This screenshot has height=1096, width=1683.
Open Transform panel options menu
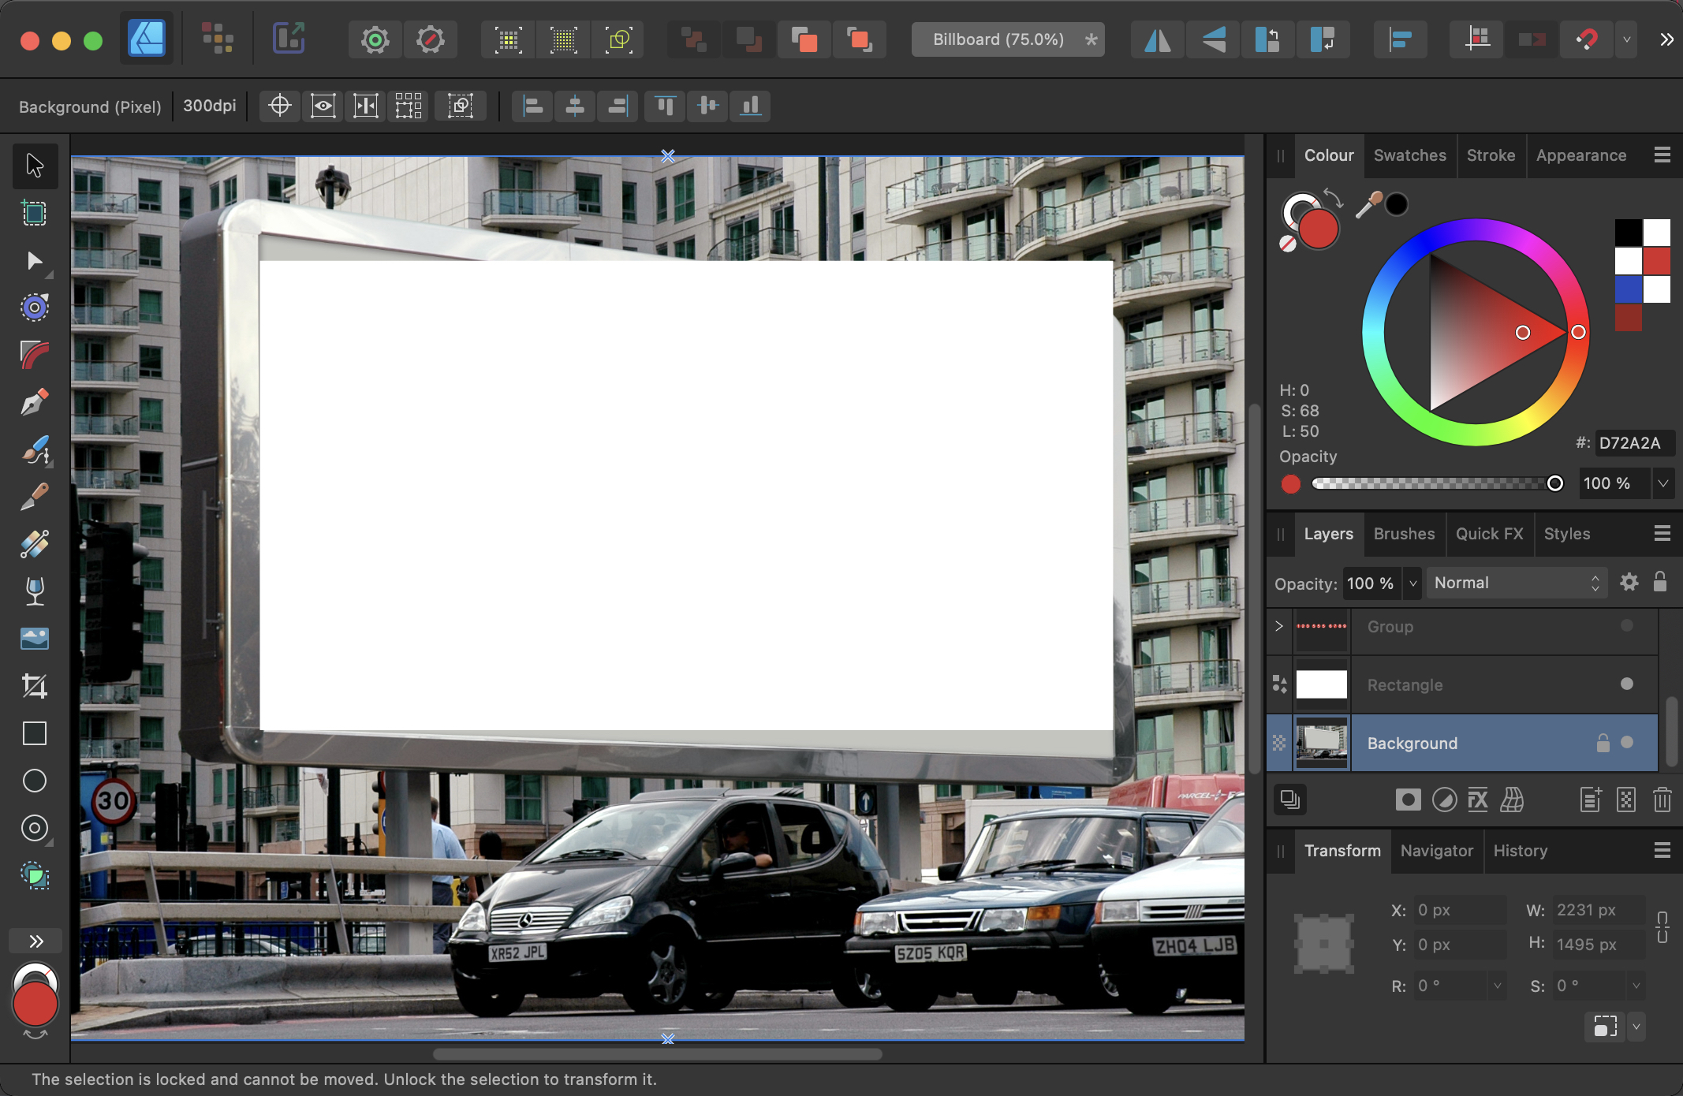pos(1662,851)
